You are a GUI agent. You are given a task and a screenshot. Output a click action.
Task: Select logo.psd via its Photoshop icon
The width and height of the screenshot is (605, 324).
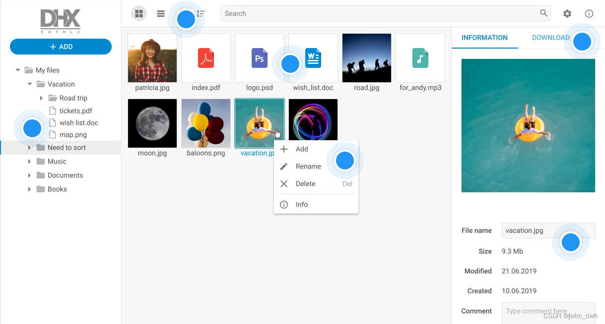click(x=259, y=57)
